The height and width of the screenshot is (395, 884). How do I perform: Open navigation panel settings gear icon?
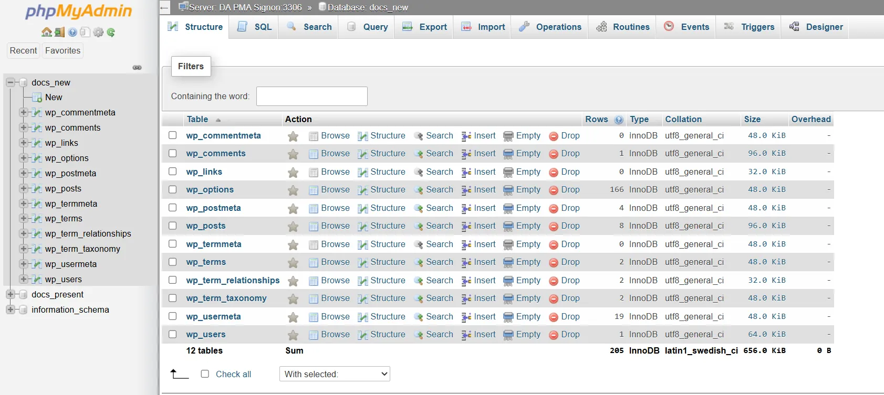(x=98, y=33)
